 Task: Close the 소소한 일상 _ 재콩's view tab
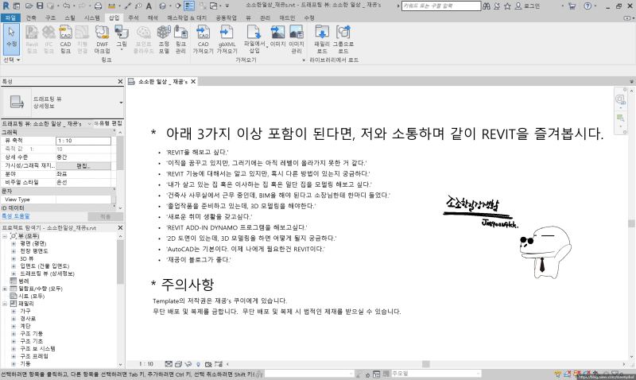coord(193,82)
